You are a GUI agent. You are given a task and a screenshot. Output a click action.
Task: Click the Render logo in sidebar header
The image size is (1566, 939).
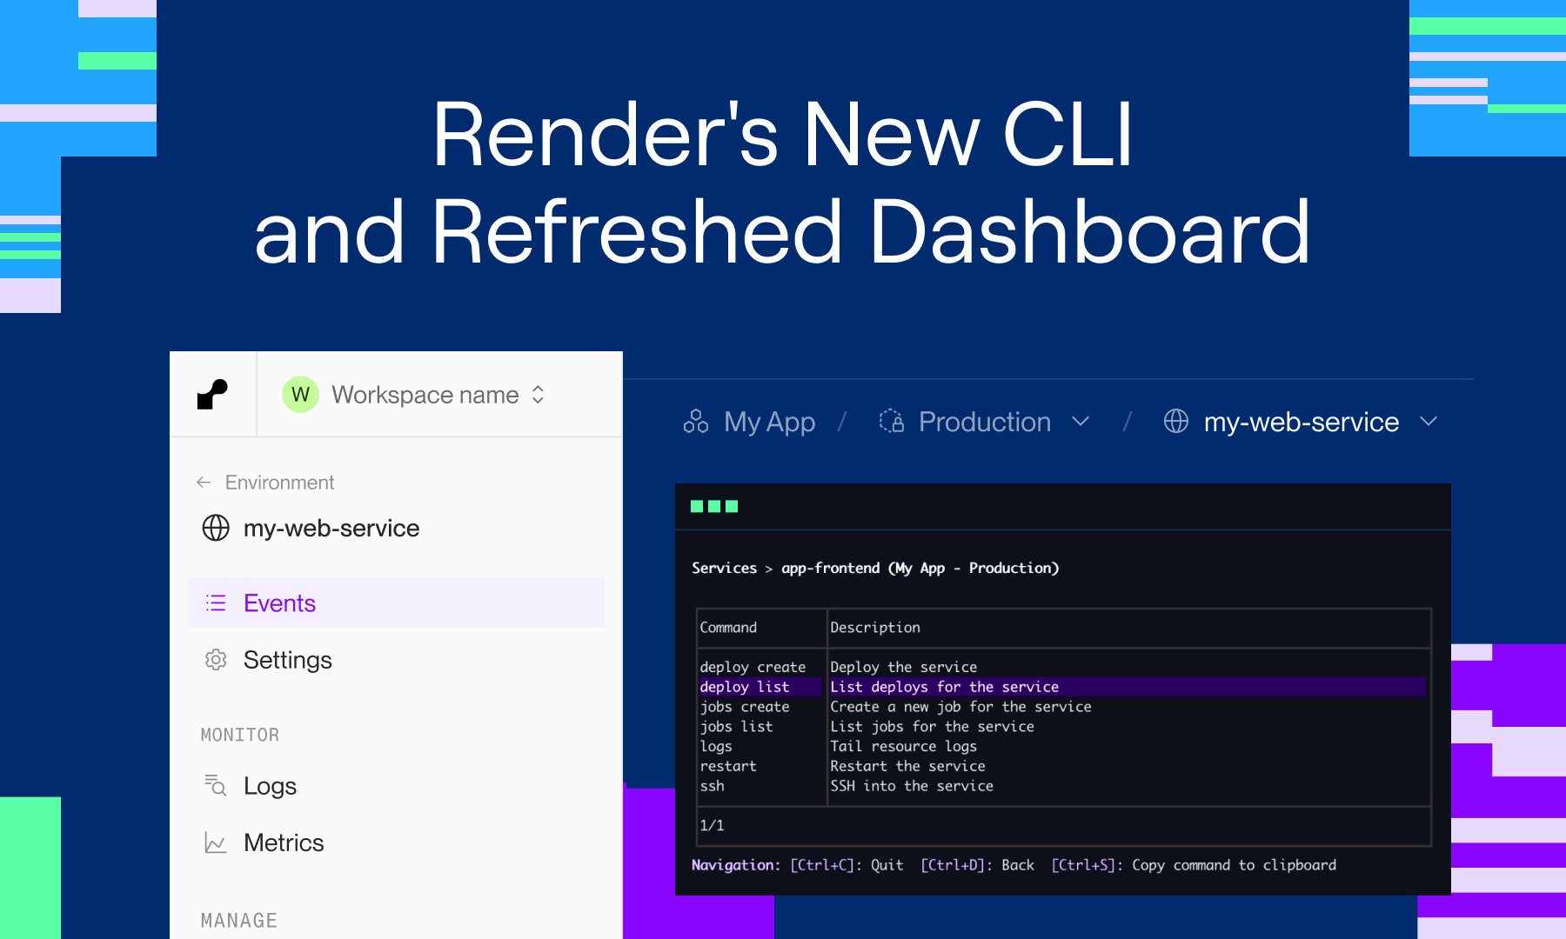click(212, 395)
